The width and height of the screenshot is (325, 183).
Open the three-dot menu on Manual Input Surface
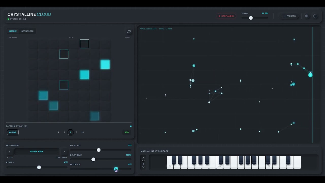(x=316, y=151)
